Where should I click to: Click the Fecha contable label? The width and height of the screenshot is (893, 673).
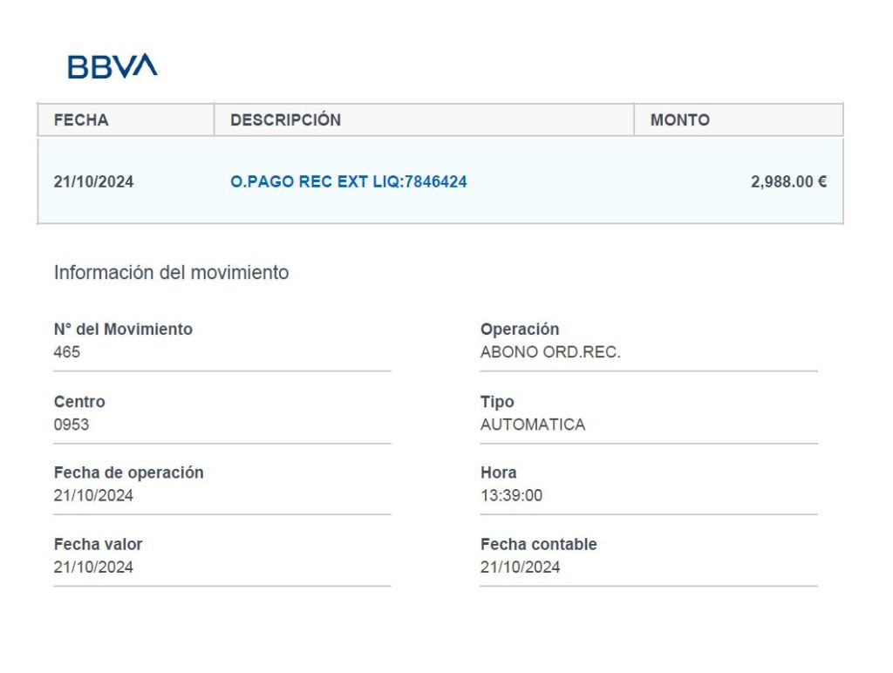tap(538, 544)
